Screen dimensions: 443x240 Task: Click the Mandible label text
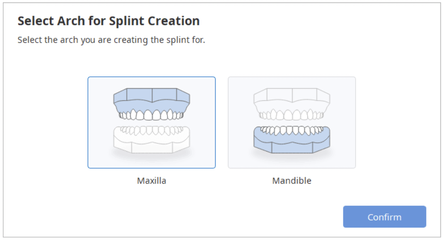(x=291, y=181)
